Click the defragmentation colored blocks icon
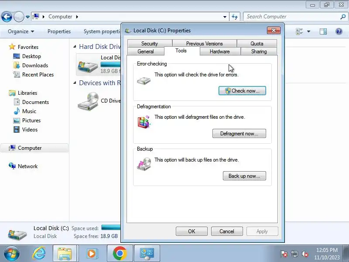349x262 pixels. (x=144, y=122)
